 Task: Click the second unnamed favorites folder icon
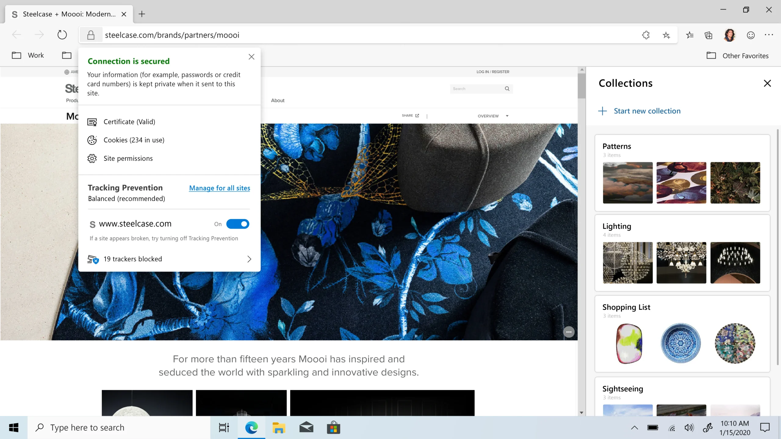click(67, 55)
